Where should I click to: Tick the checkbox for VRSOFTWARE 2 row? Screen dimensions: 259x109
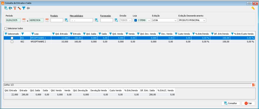coord(12,42)
